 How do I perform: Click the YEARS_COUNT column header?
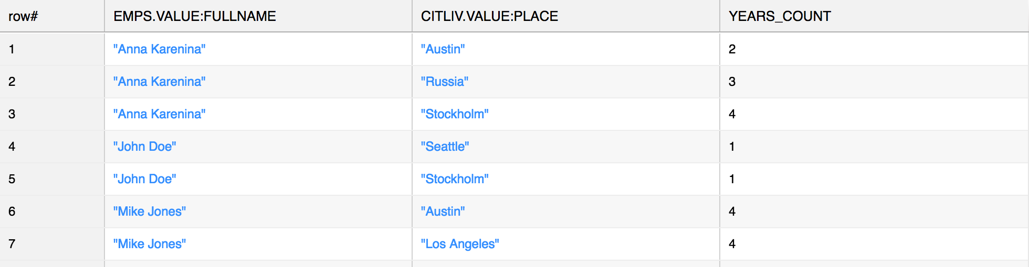(780, 16)
